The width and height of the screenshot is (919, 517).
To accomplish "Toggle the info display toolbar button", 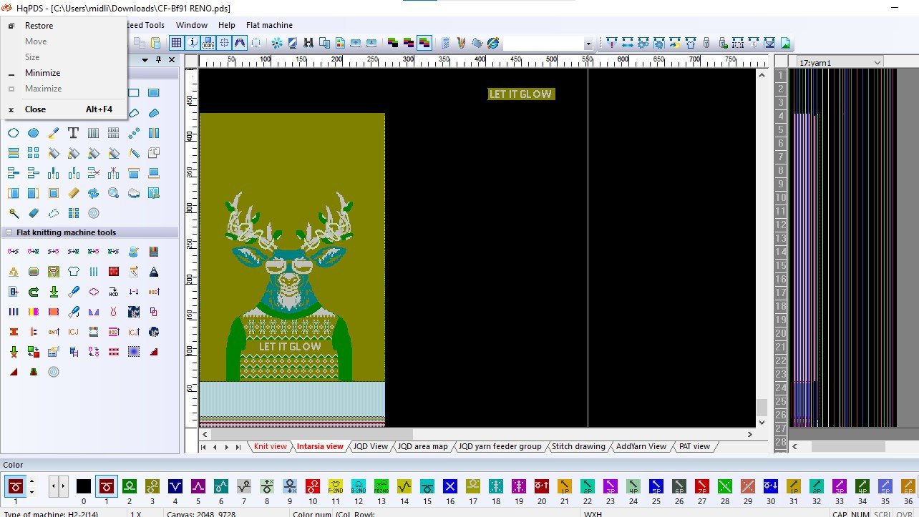I will (x=193, y=43).
